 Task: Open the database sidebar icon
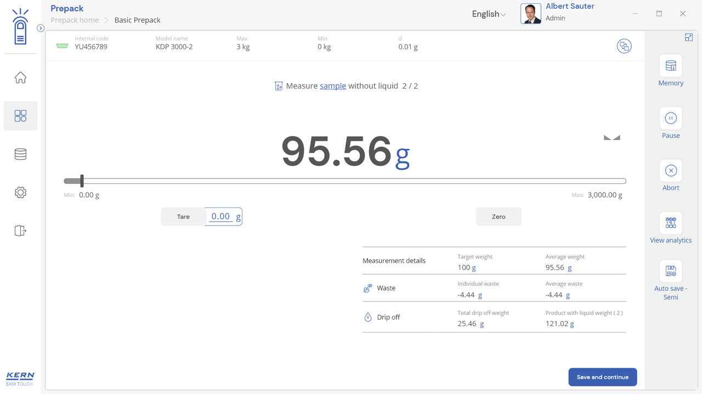pyautogui.click(x=20, y=154)
